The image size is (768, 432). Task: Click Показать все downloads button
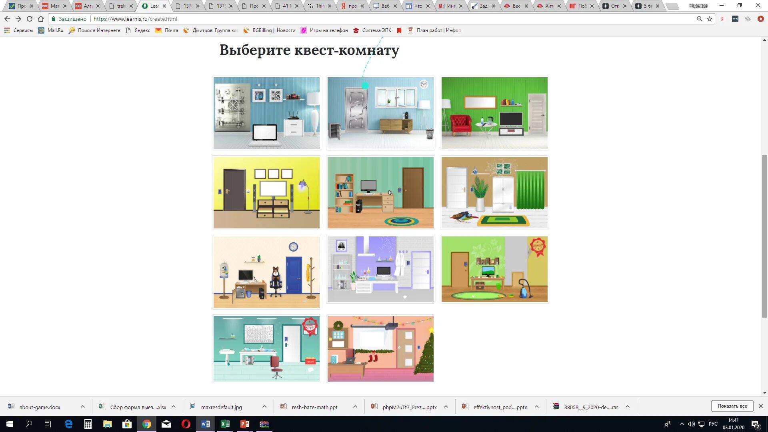[x=732, y=406]
